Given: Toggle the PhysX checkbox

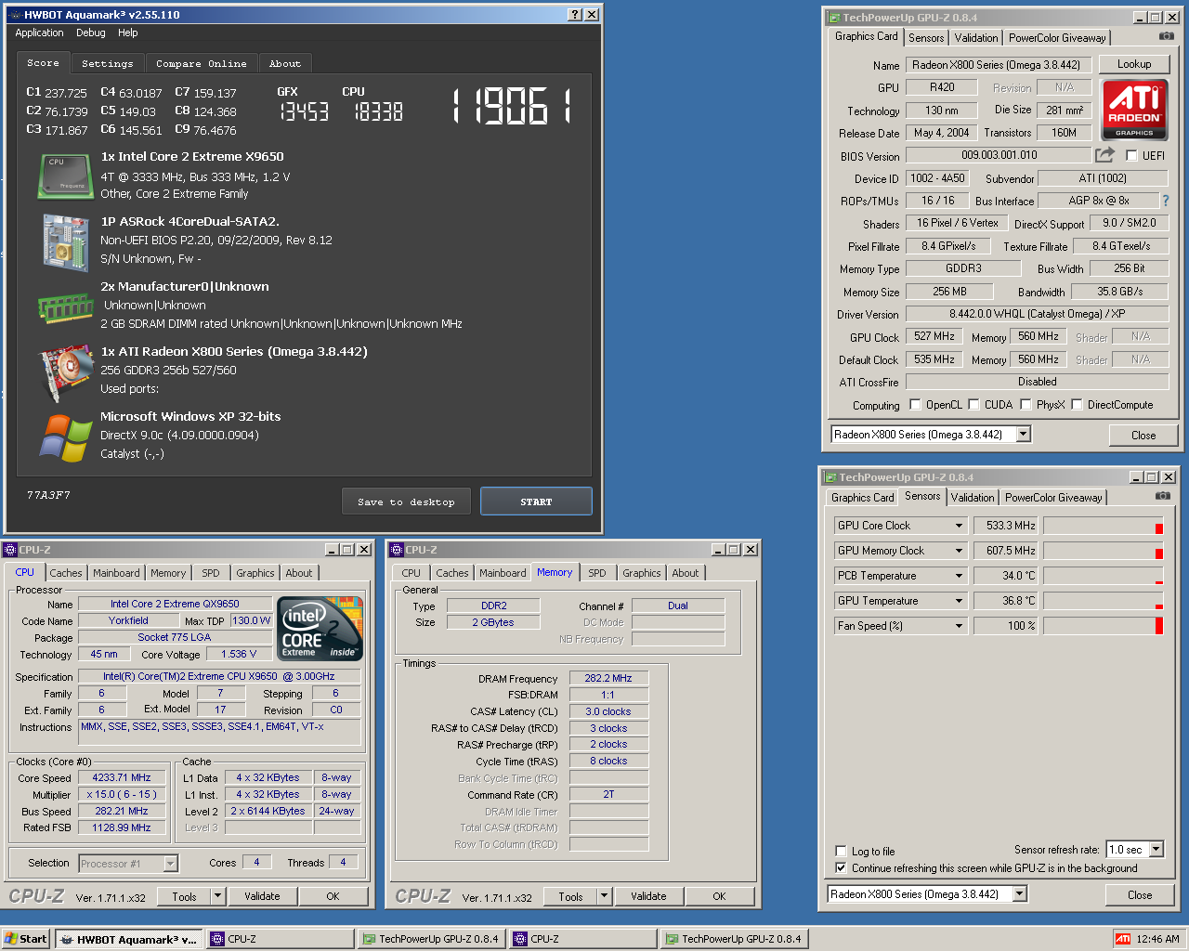Looking at the screenshot, I should coord(1026,404).
